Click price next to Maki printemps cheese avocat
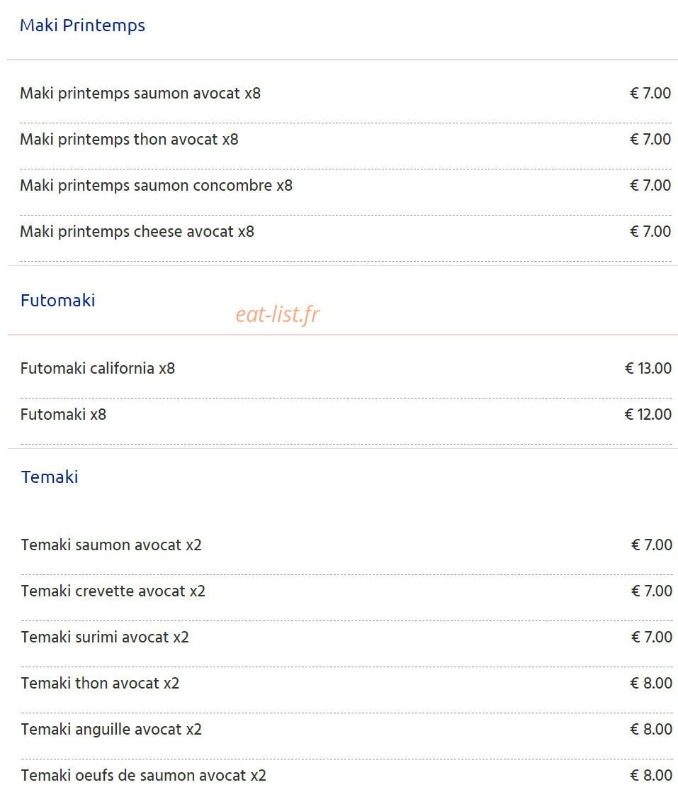The width and height of the screenshot is (678, 802). pyautogui.click(x=650, y=232)
